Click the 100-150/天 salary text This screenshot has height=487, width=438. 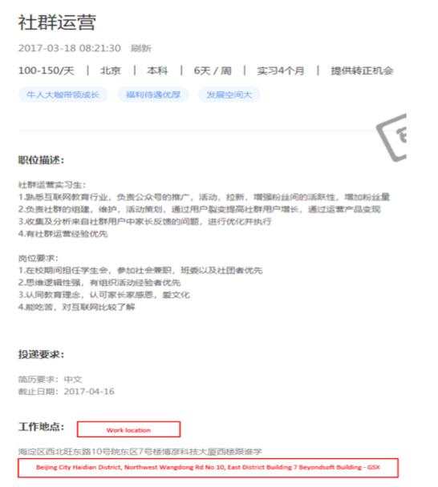point(47,70)
